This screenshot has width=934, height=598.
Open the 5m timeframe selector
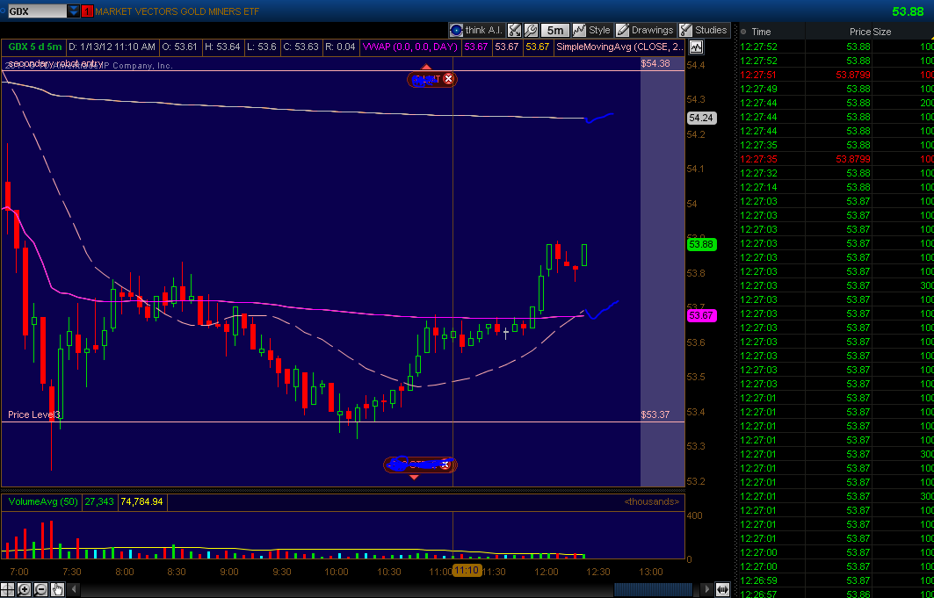(554, 31)
